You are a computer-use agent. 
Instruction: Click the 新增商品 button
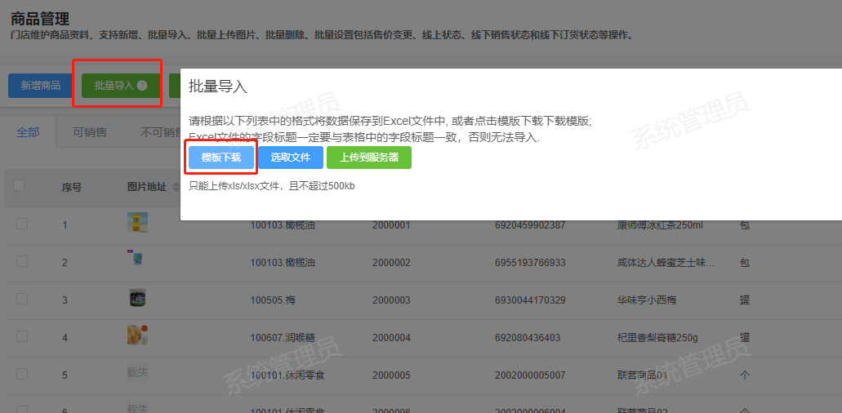tap(40, 85)
